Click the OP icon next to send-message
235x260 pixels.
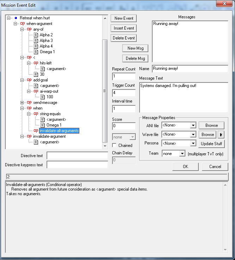tap(29, 103)
